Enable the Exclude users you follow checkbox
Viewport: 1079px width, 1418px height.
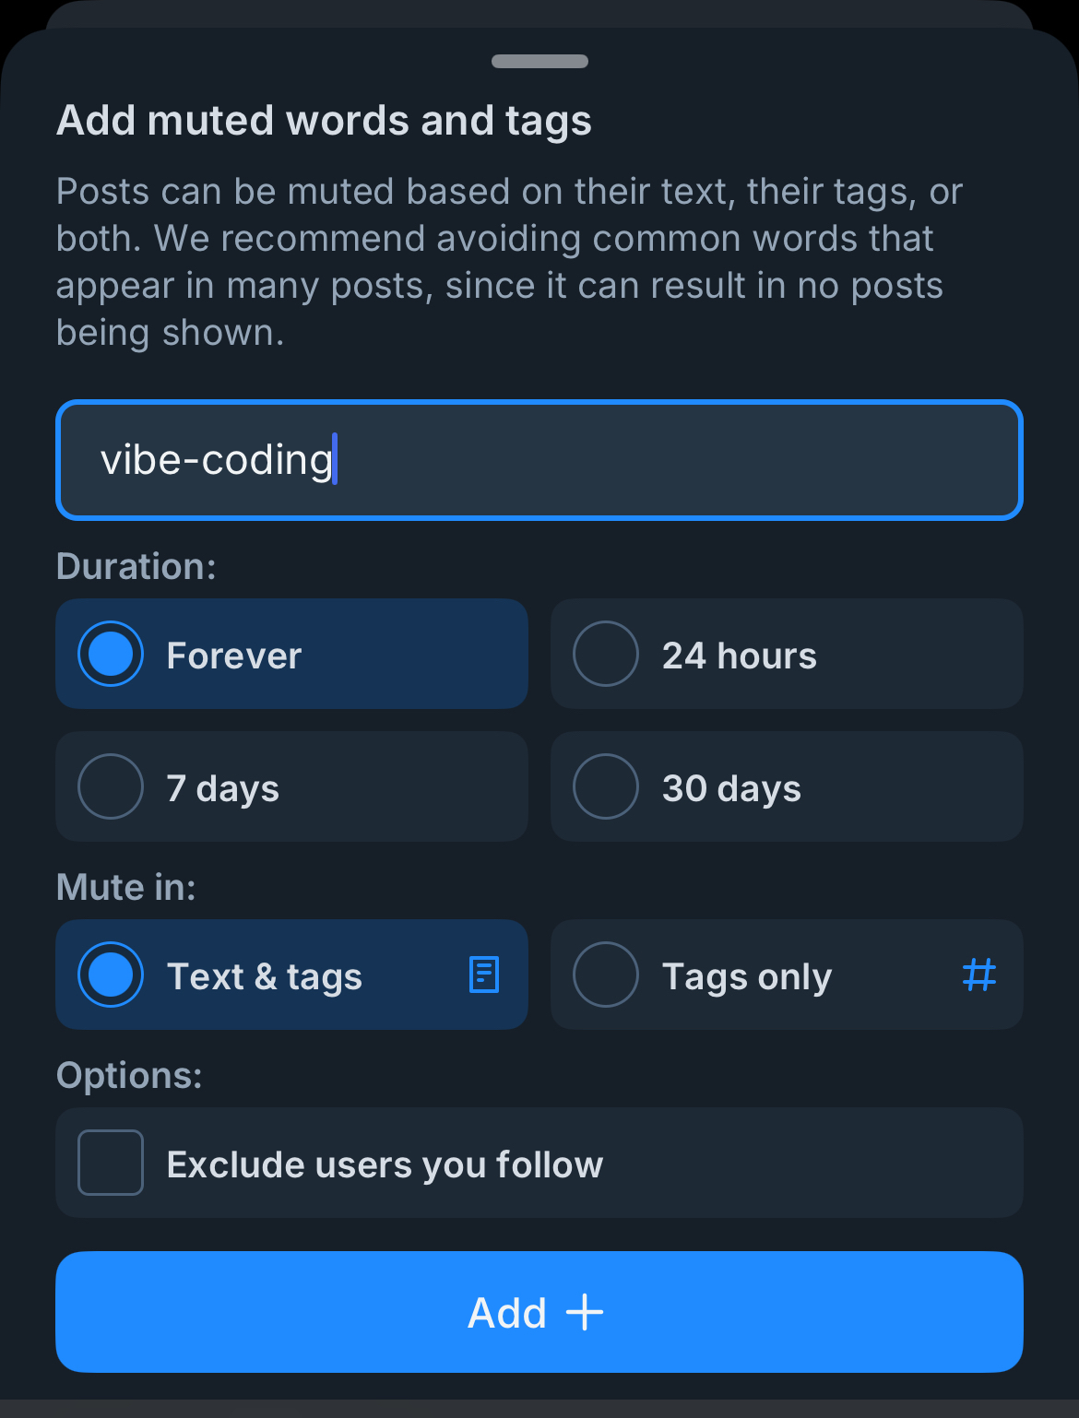click(111, 1163)
